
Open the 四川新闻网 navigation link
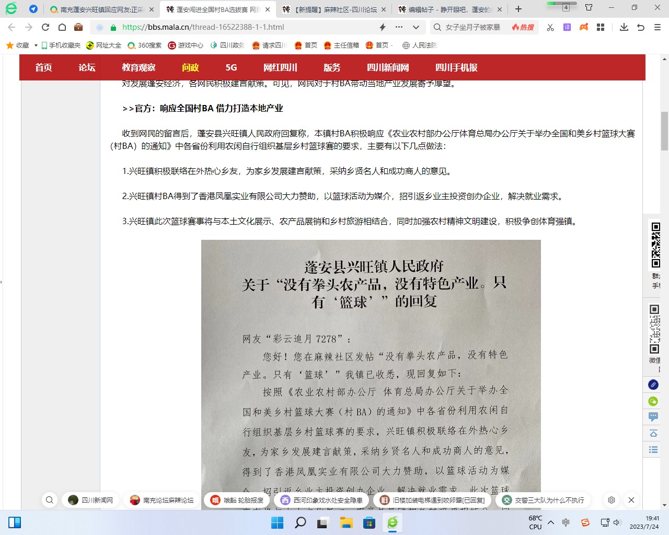(388, 67)
